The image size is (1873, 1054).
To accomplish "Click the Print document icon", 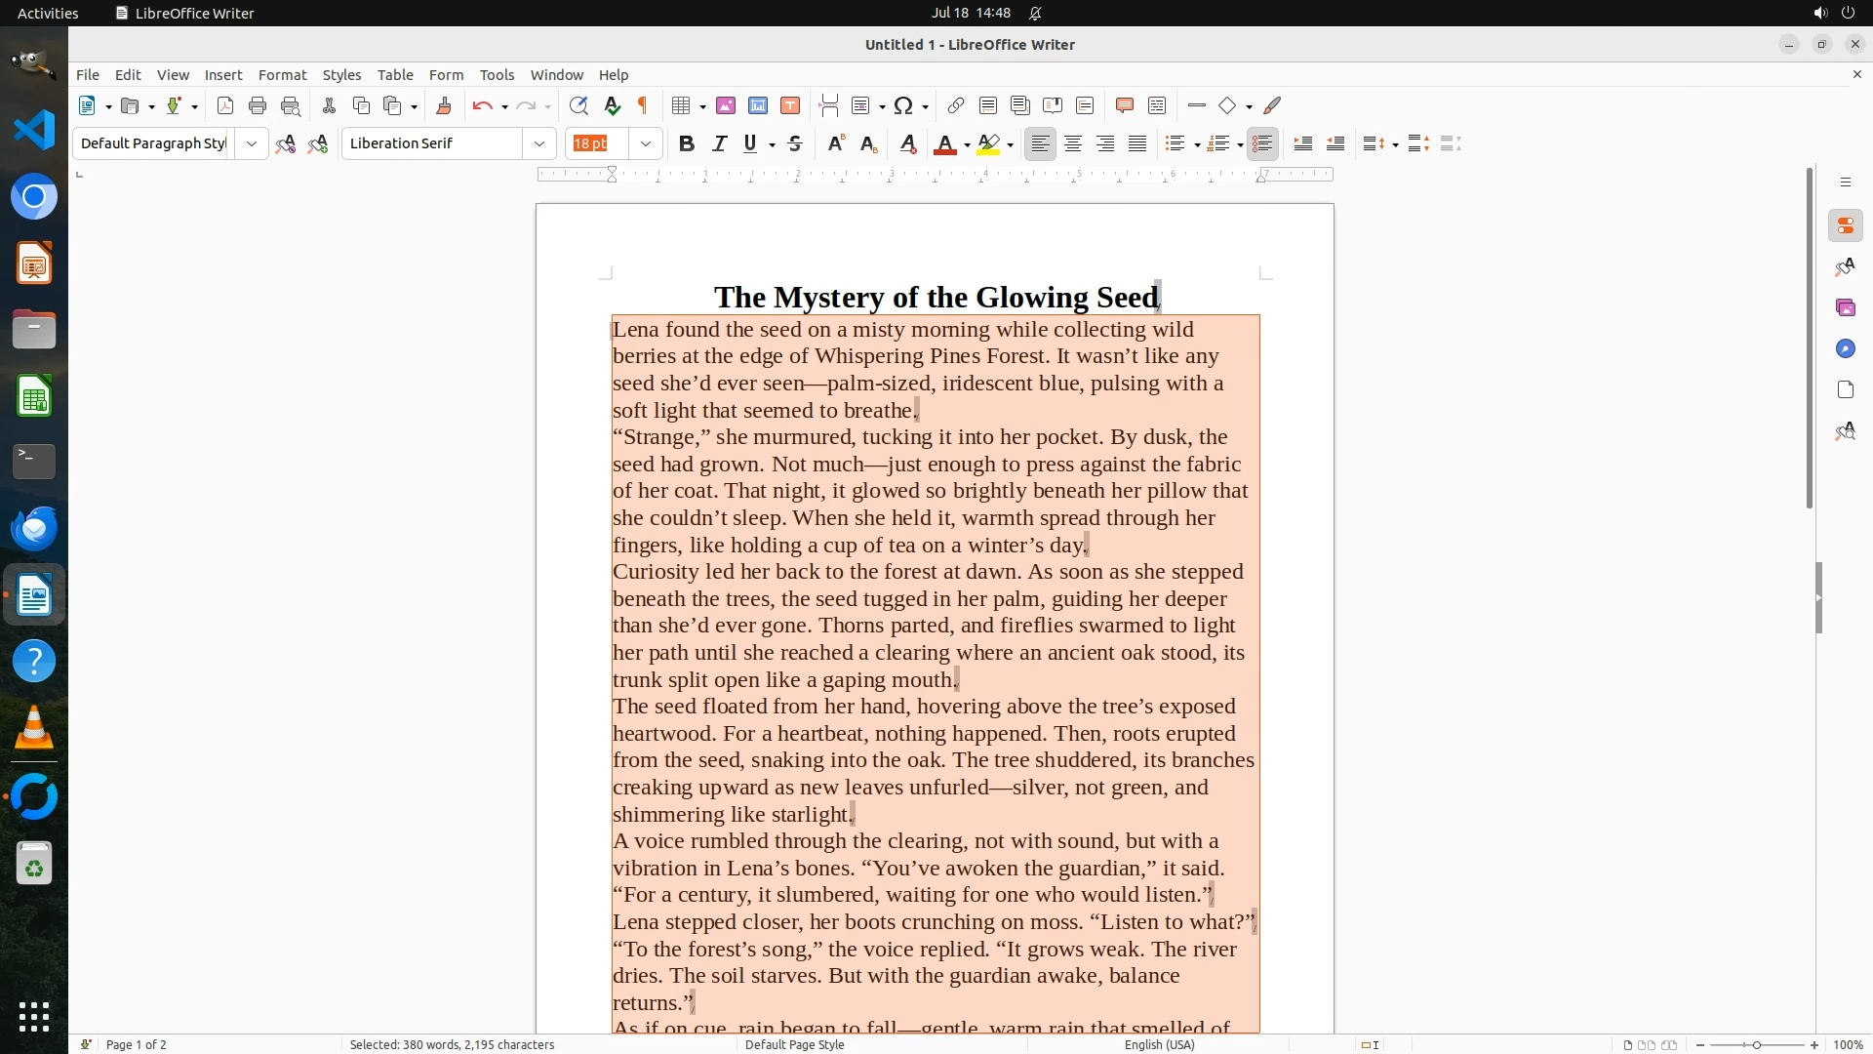I will pyautogui.click(x=258, y=105).
